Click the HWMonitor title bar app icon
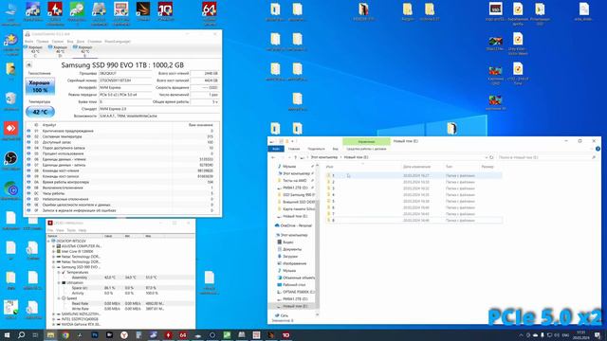The height and width of the screenshot is (341, 607). (x=50, y=224)
